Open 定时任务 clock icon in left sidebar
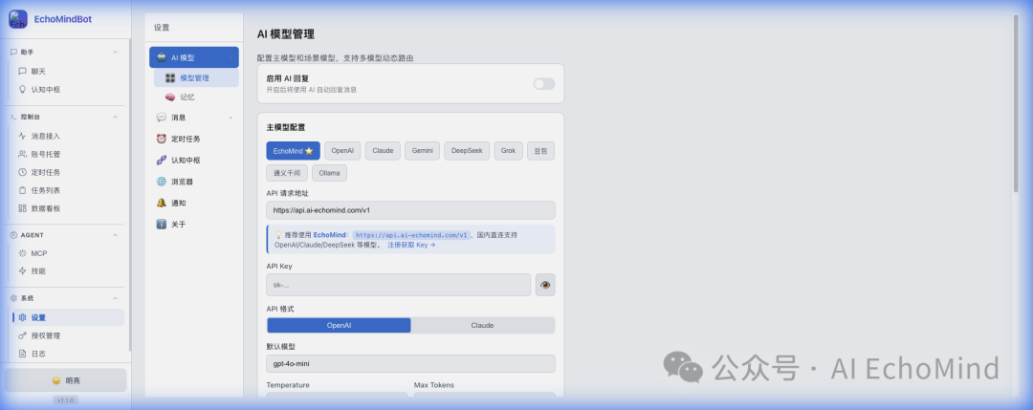This screenshot has width=1033, height=410. click(x=22, y=172)
